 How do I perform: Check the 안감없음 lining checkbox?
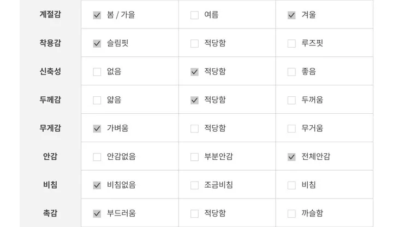tap(97, 157)
